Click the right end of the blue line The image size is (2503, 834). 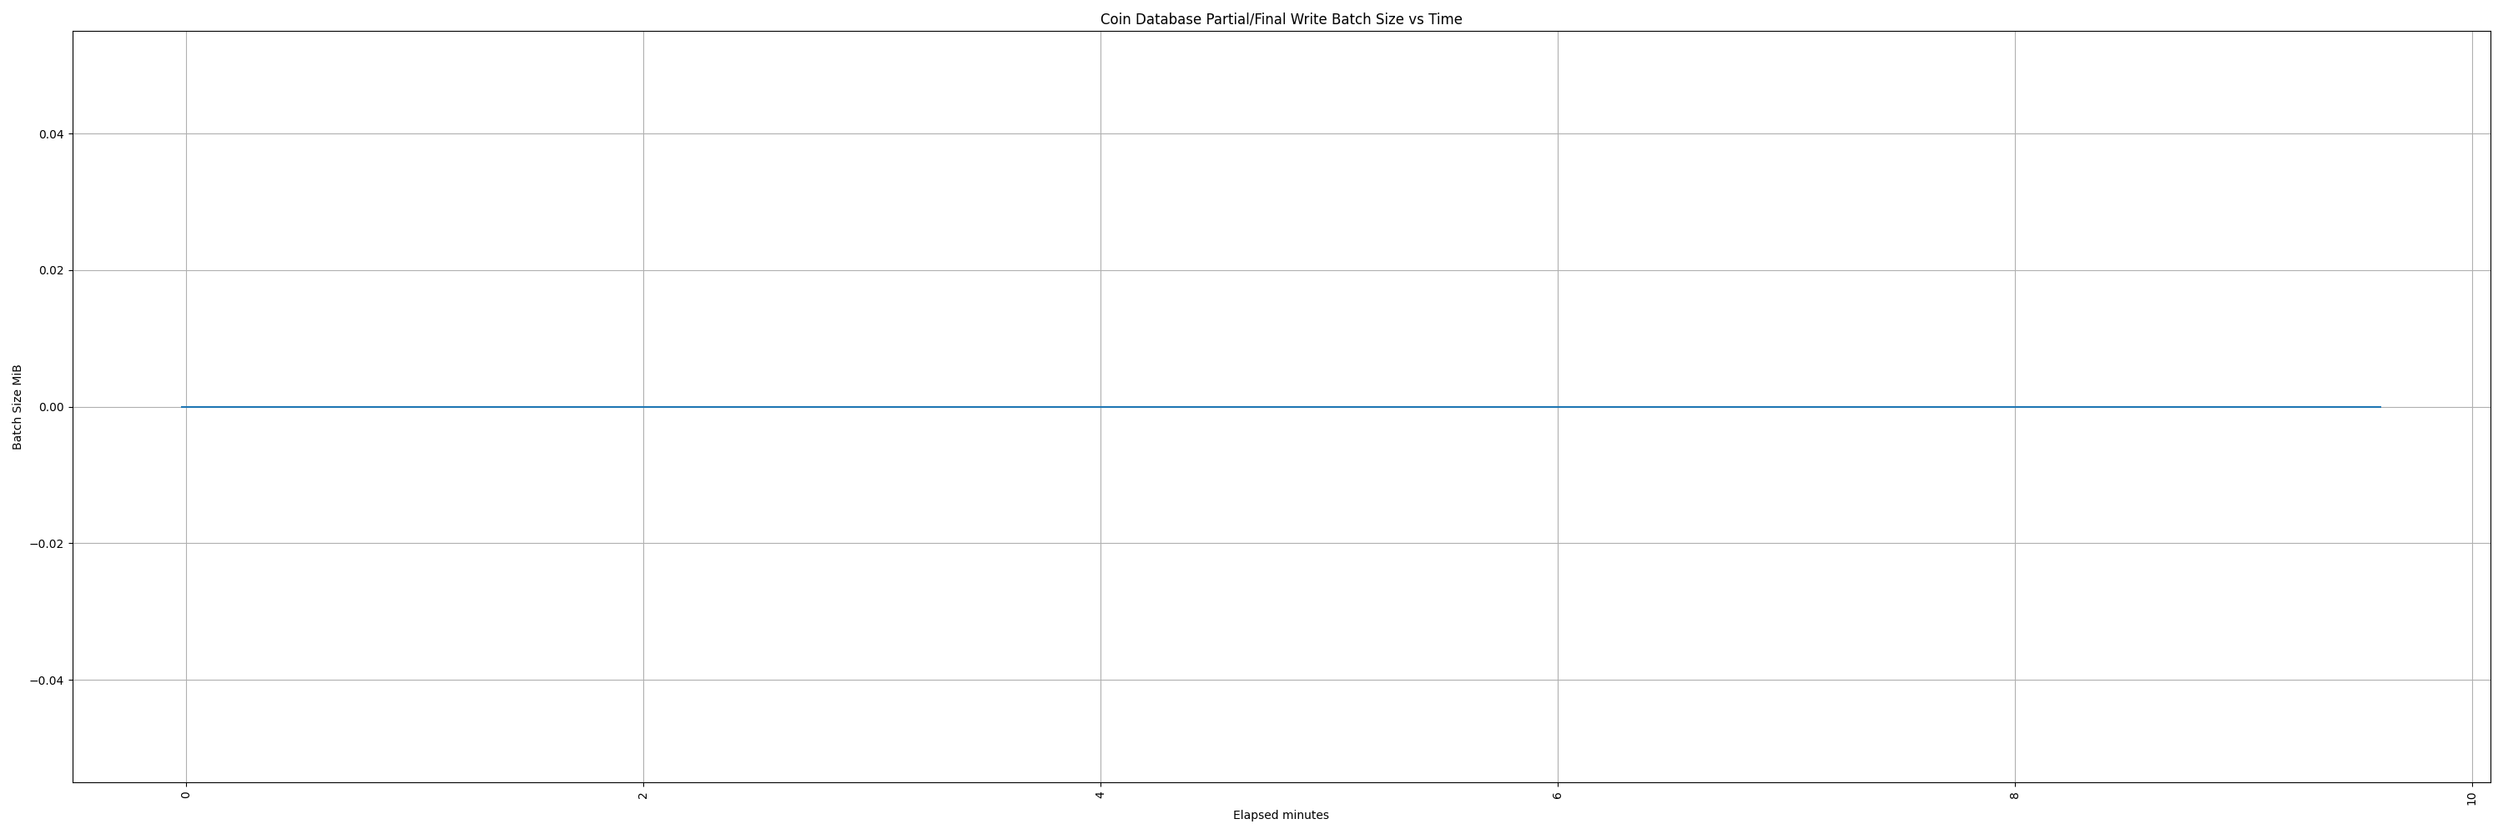point(2380,407)
